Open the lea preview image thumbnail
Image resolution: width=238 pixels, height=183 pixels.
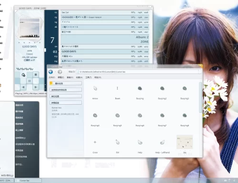pyautogui.click(x=185, y=142)
